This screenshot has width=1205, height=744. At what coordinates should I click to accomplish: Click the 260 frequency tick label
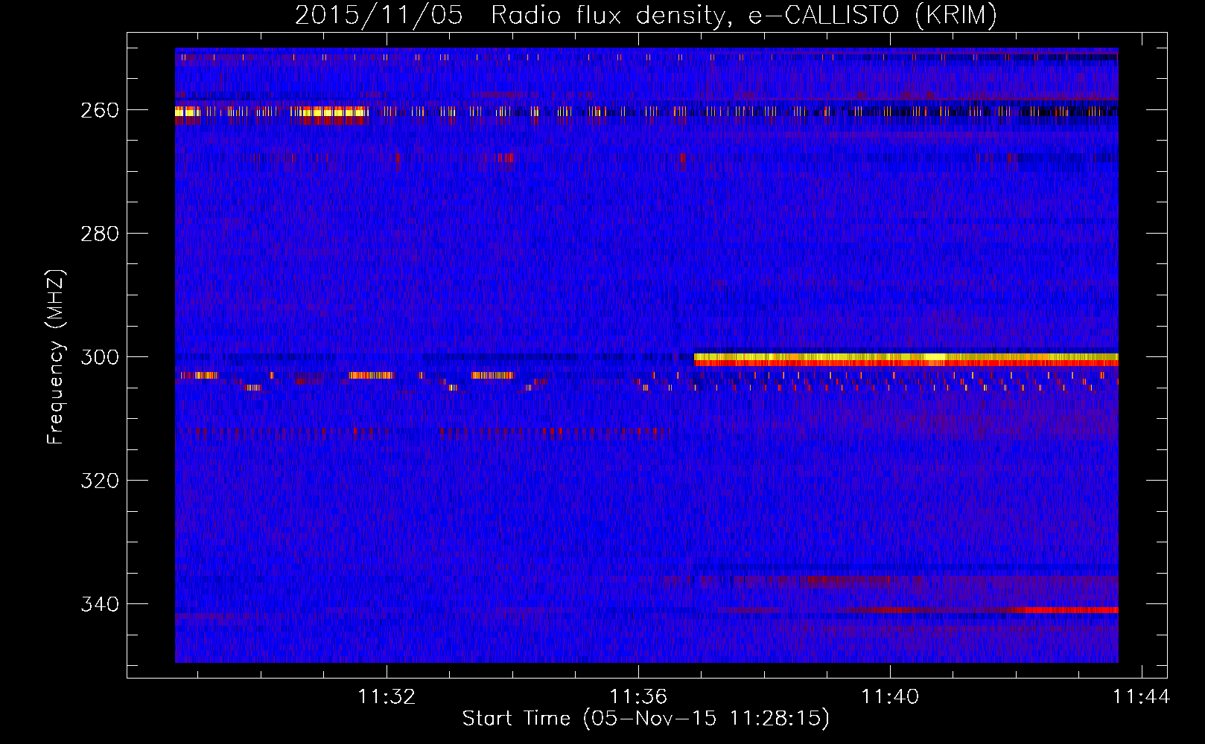coord(100,110)
